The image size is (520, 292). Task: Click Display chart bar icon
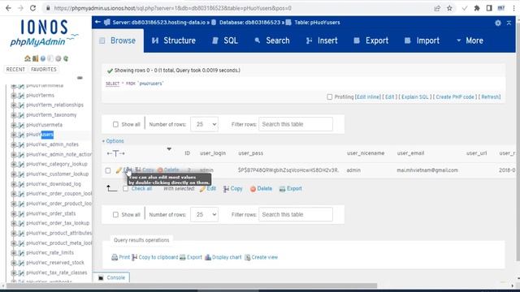(x=208, y=257)
